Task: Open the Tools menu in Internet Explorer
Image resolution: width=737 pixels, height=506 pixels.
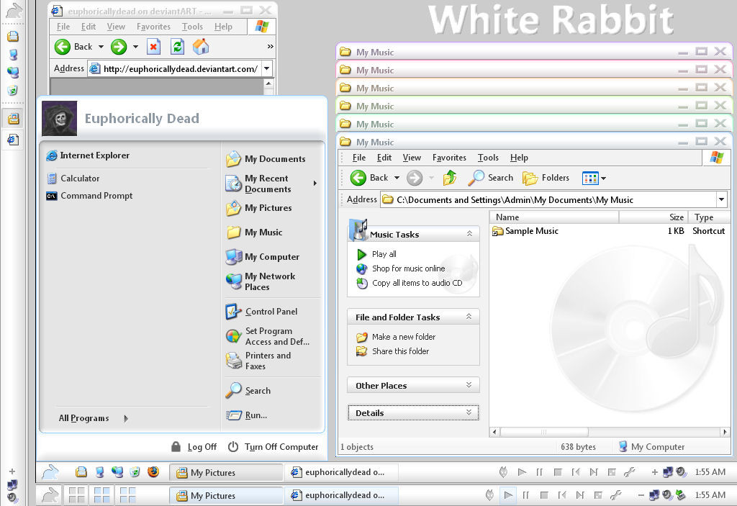Action: [x=192, y=27]
